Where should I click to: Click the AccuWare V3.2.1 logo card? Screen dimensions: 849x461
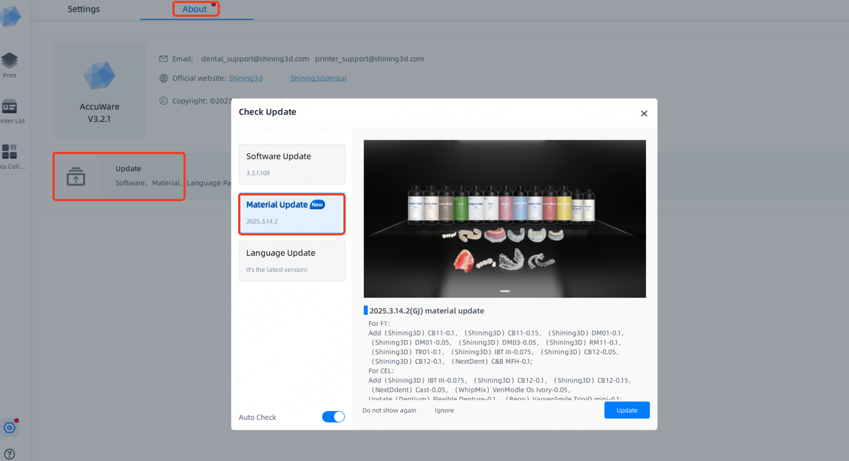coord(99,90)
